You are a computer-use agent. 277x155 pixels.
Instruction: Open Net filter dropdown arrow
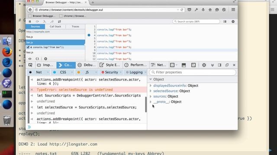(x=48, y=72)
